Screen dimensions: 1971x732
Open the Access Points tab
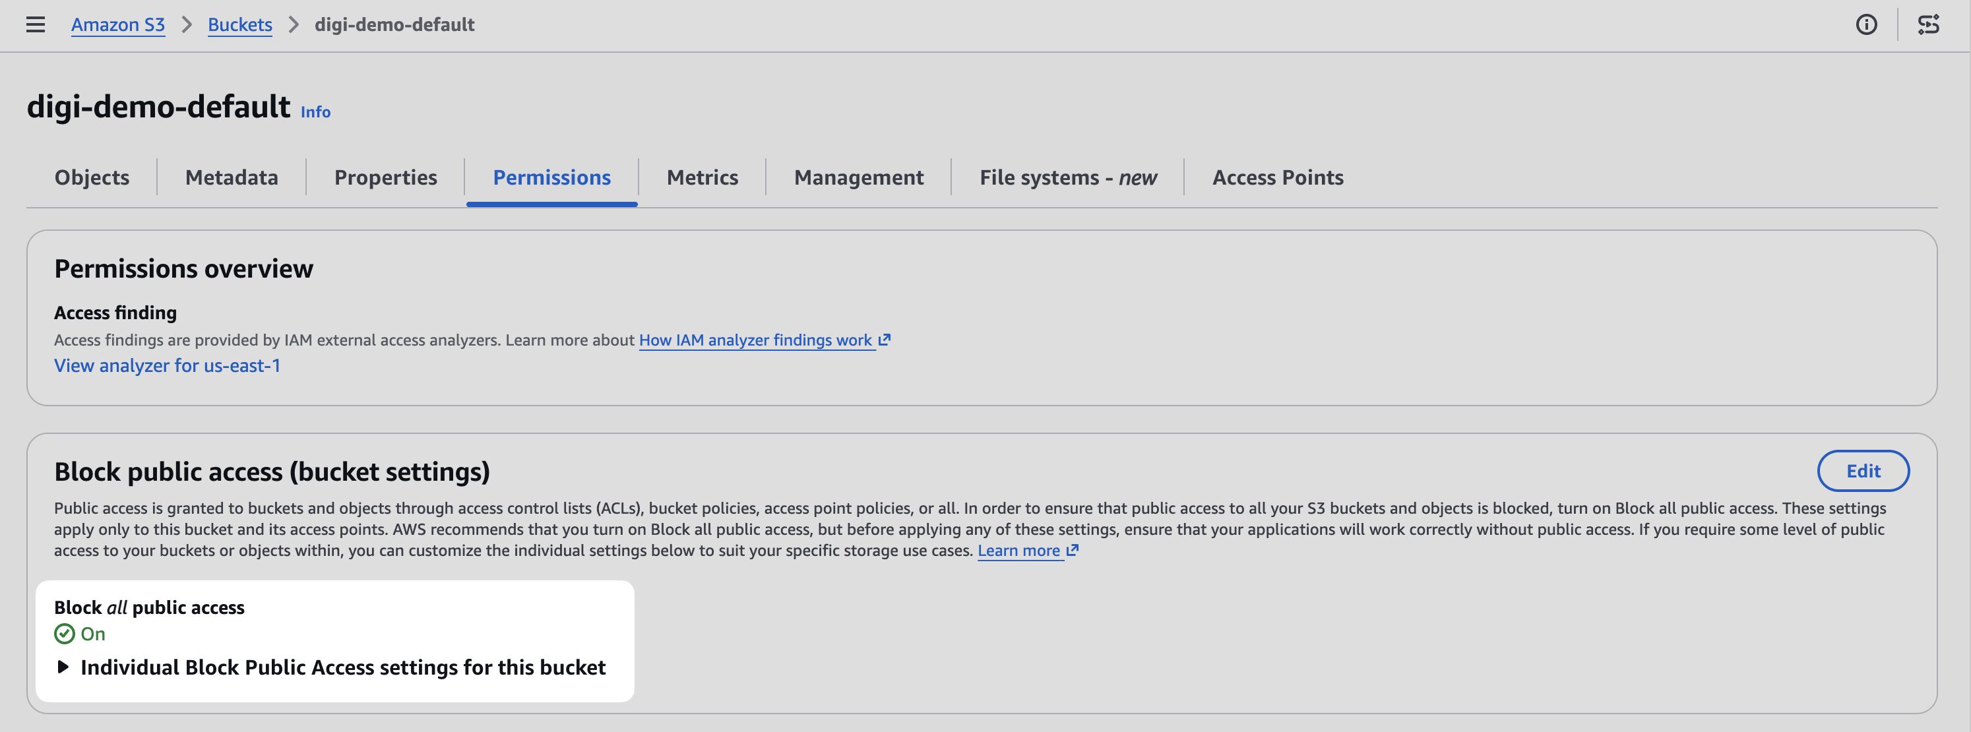coord(1278,177)
